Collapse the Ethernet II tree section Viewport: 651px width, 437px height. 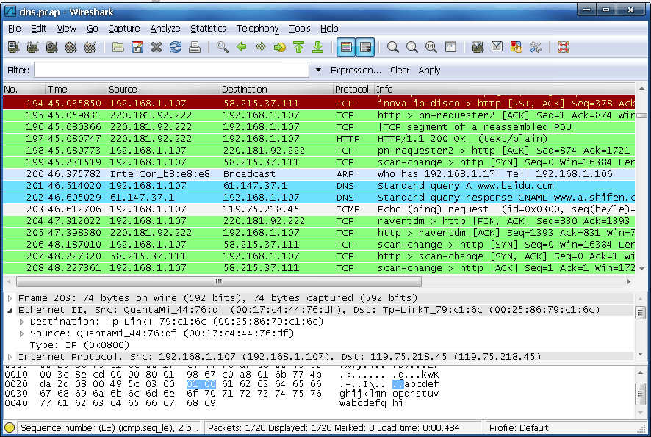[10, 310]
